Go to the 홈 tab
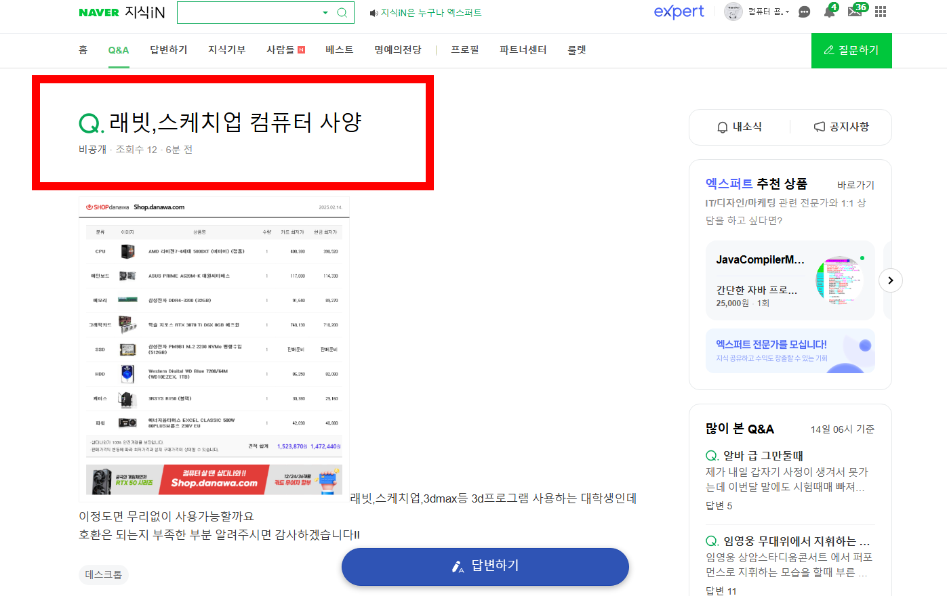The image size is (947, 596). click(x=83, y=50)
